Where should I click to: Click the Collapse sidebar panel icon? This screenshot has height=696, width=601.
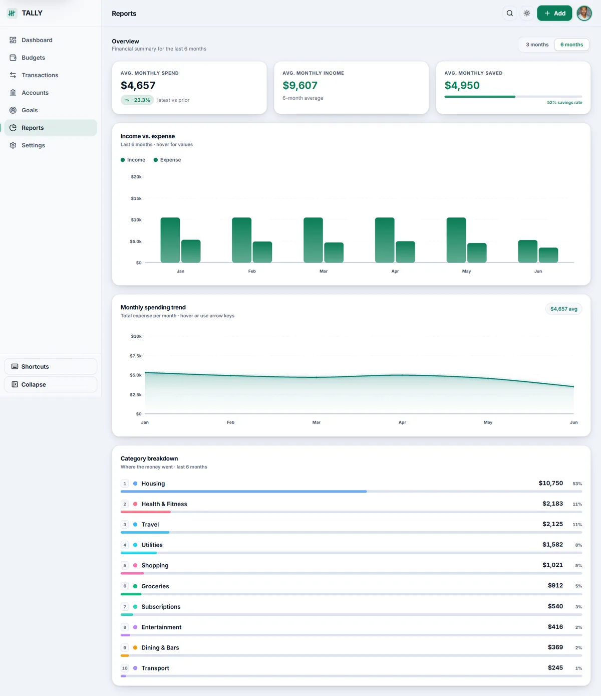[15, 384]
